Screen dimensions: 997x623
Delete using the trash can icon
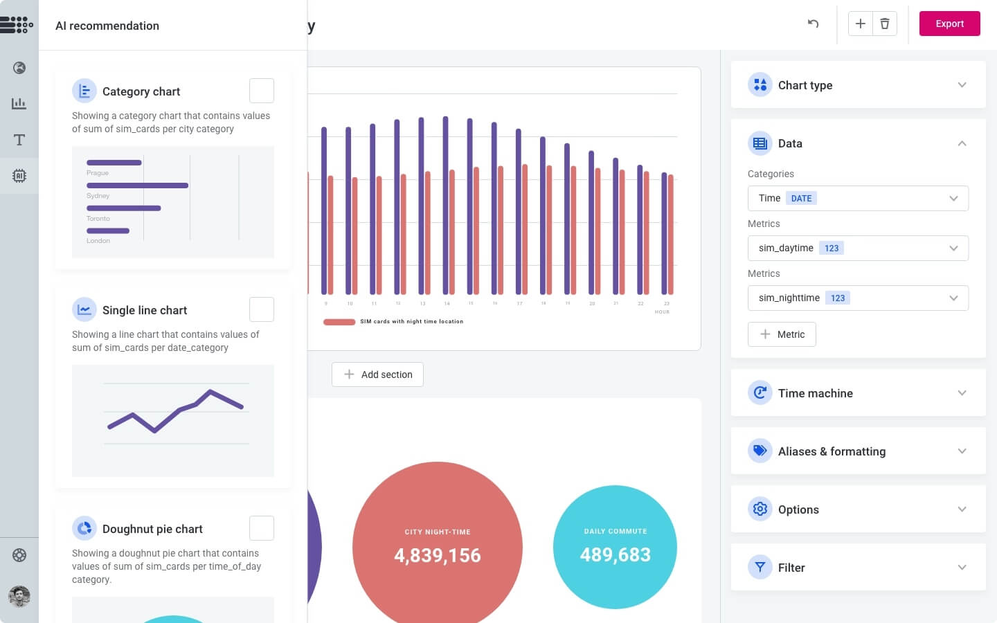point(885,24)
